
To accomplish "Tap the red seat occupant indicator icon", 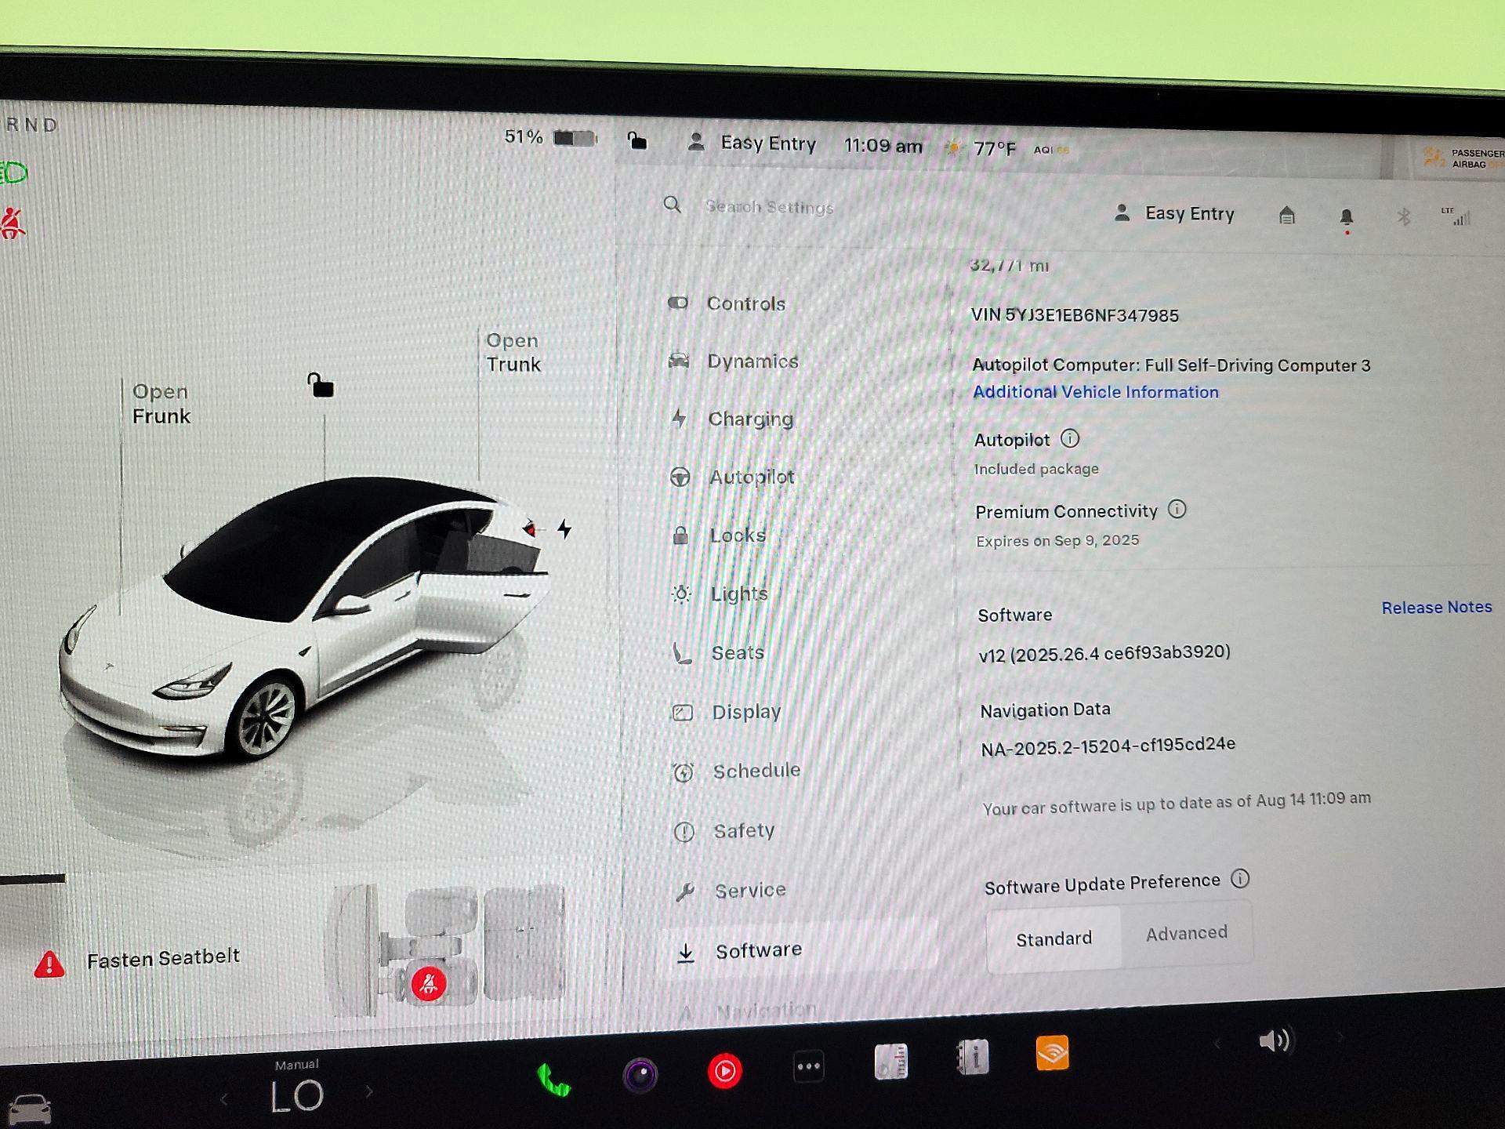I will click(429, 983).
